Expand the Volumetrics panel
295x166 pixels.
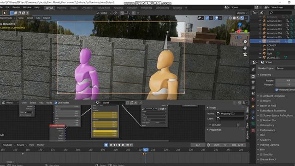click(x=267, y=125)
